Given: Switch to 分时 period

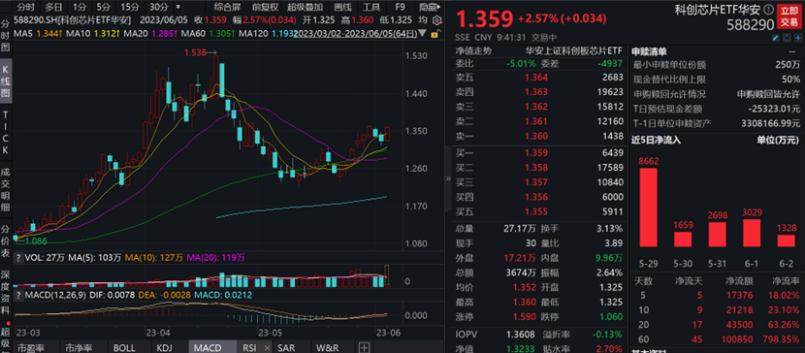Looking at the screenshot, I should pos(25,7).
